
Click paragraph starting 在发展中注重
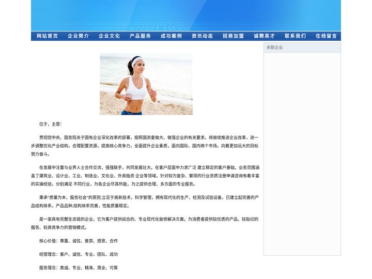click(x=145, y=176)
